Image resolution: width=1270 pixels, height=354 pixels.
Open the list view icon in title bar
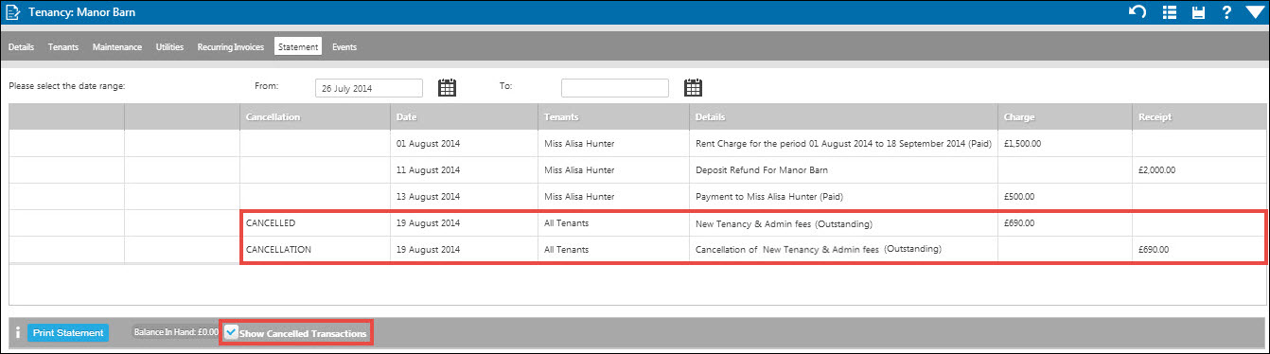(x=1170, y=12)
